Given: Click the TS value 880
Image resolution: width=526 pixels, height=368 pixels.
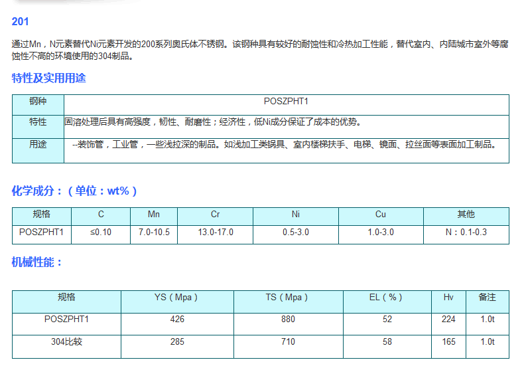Looking at the screenshot, I should tap(289, 320).
